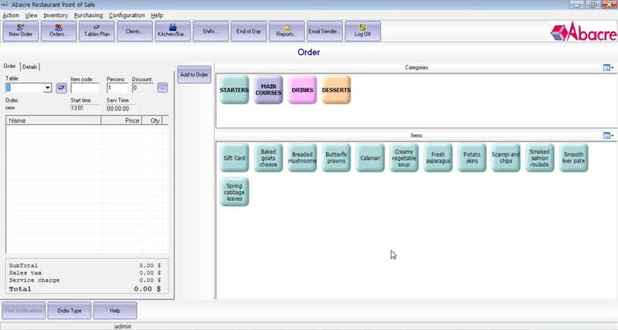Open the Tables Plan view
The height and width of the screenshot is (330, 618).
(96, 31)
